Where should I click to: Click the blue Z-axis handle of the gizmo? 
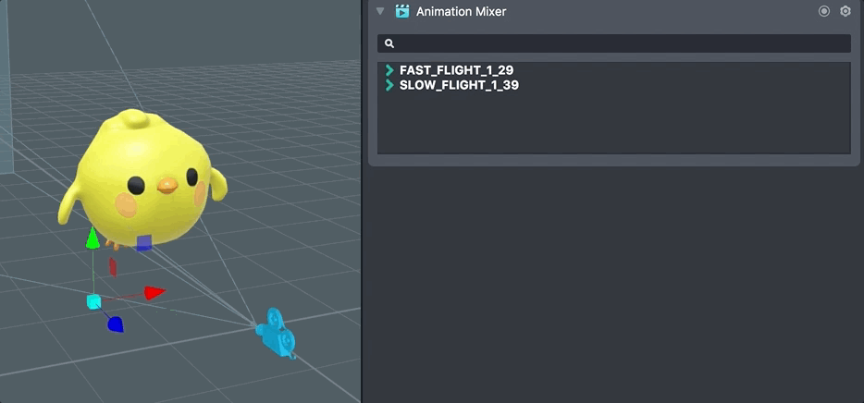tap(115, 324)
